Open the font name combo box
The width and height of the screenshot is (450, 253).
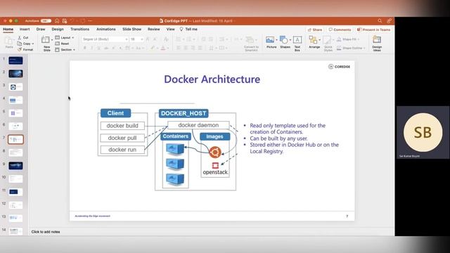pos(105,39)
